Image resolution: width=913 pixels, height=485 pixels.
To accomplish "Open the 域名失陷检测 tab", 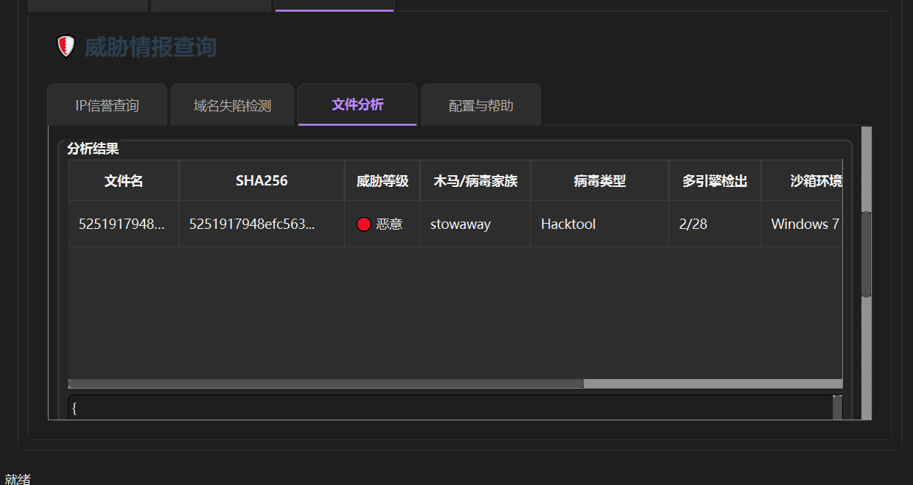I will (232, 105).
